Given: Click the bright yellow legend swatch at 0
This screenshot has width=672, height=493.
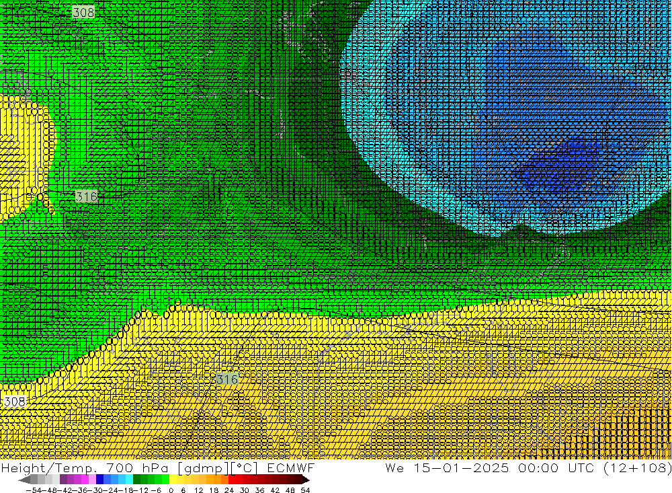Looking at the screenshot, I should coord(173,480).
